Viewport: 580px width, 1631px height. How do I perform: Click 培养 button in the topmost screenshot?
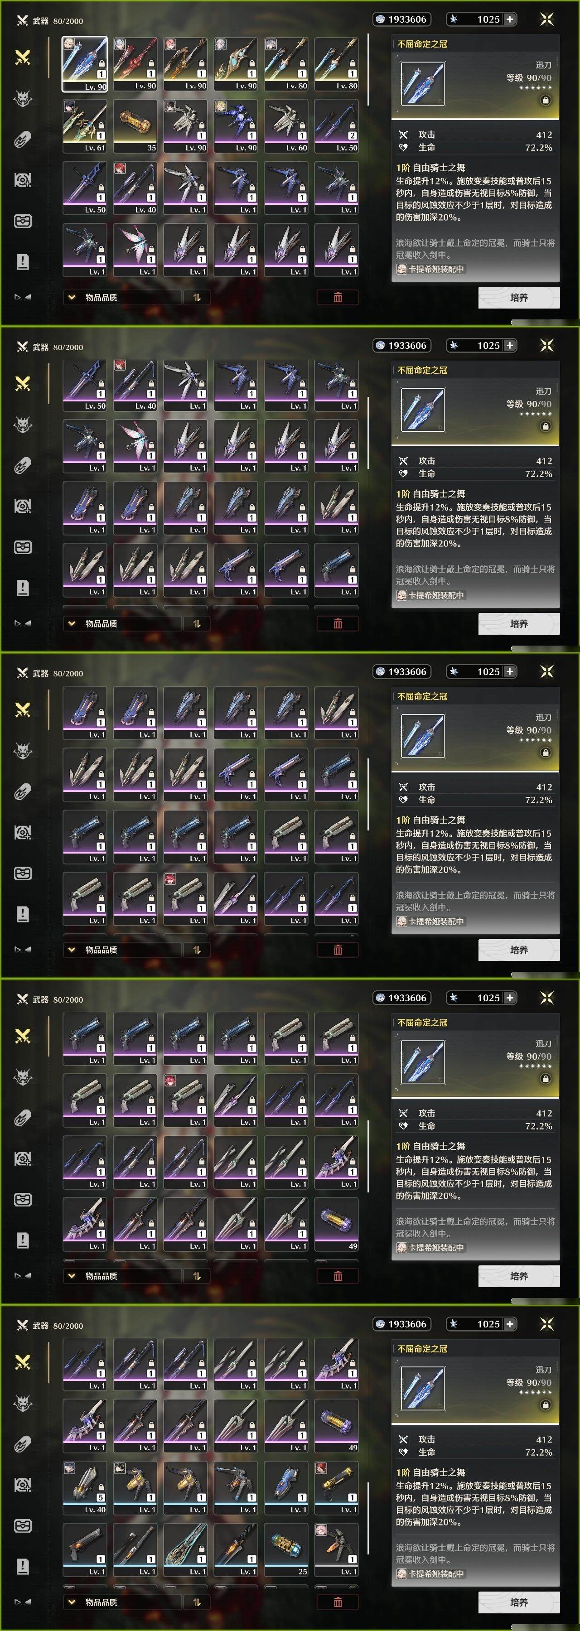518,297
